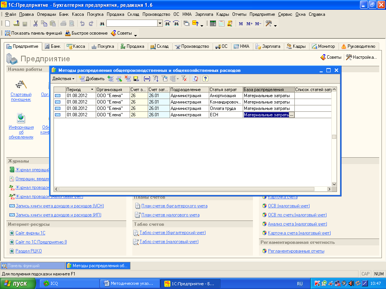Image resolution: width=386 pixels, height=289 pixels.
Task: Select the ЕСН cell
Action: (x=226, y=115)
